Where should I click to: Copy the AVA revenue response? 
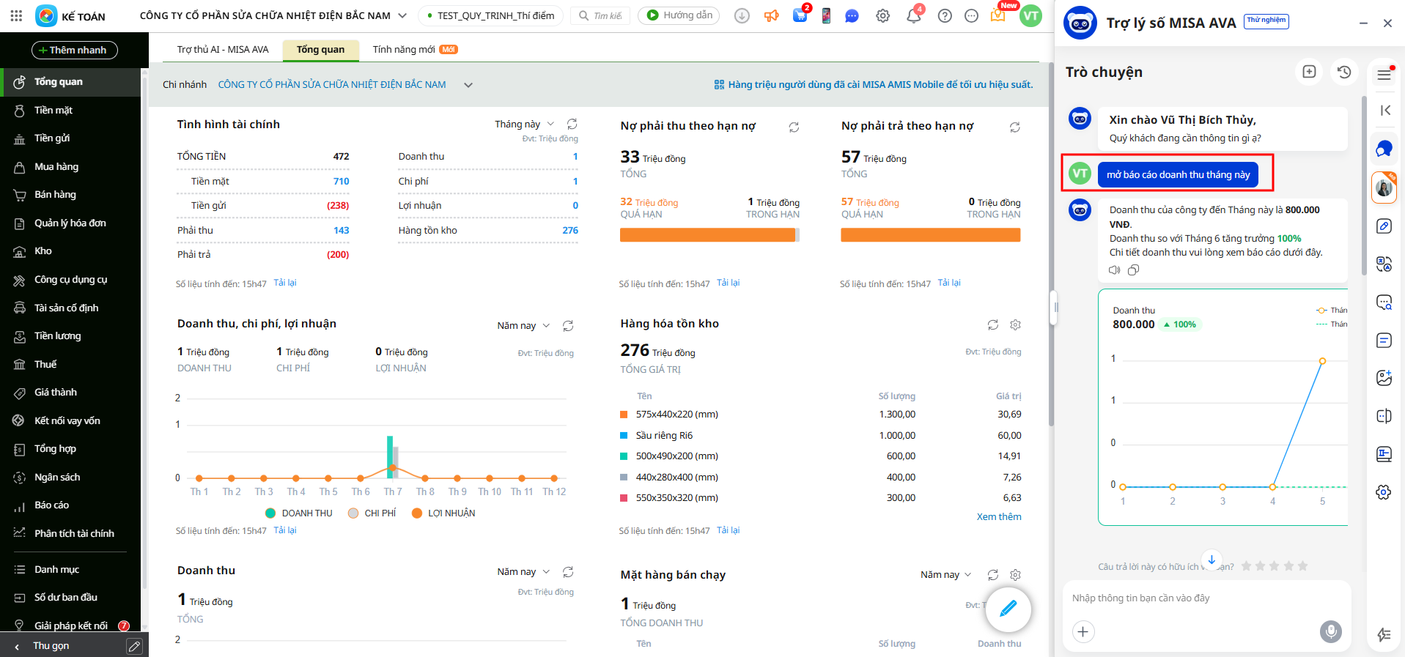coord(1133,270)
